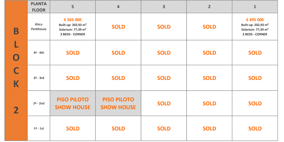The image size is (284, 142).
Task: Click SOLD cell for 1st floor column 1
Action: [255, 128]
